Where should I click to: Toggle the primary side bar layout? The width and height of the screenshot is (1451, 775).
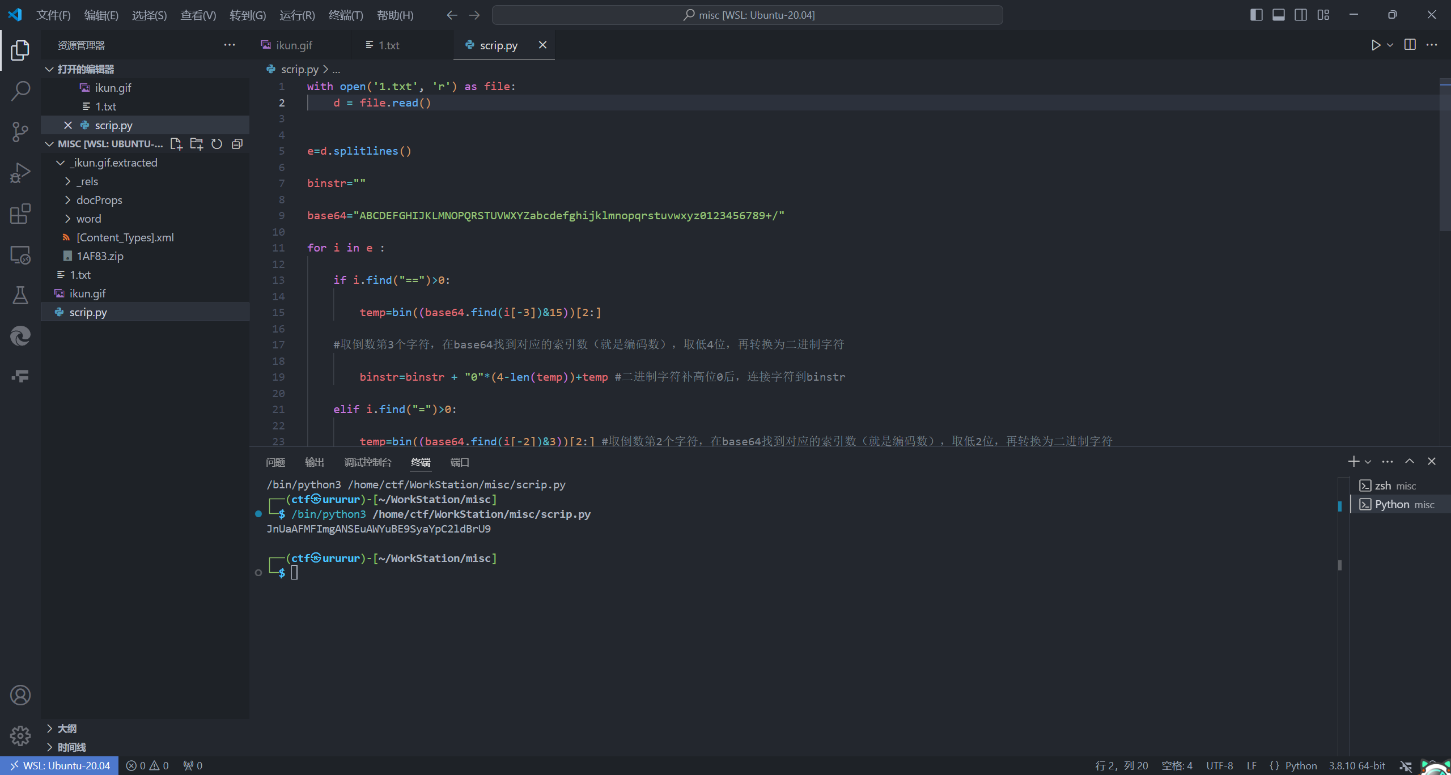1256,15
